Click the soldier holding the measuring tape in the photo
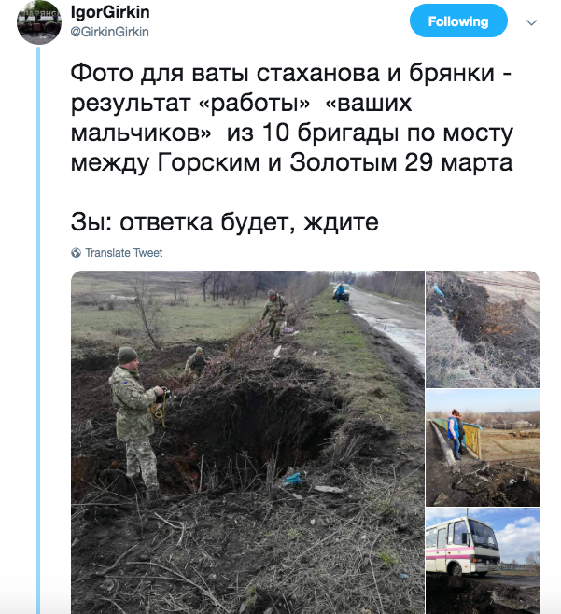Screen dimensions: 561x614 click(x=136, y=423)
